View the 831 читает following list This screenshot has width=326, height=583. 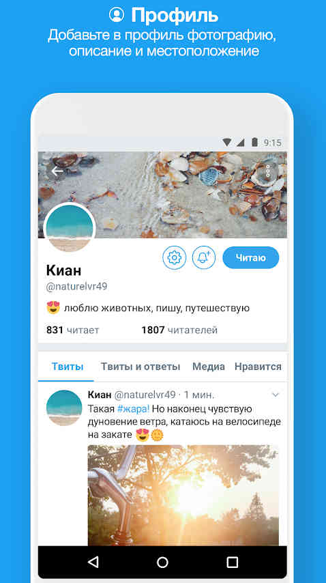point(73,330)
